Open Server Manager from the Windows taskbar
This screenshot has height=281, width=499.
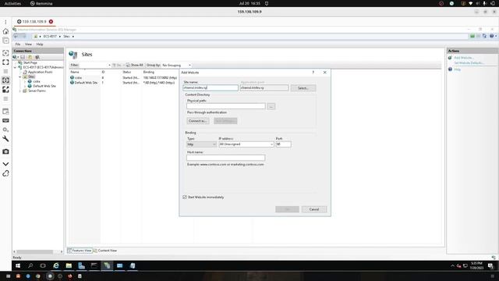pyautogui.click(x=81, y=265)
